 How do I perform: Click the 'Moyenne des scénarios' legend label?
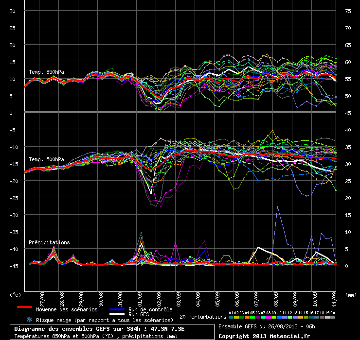pos(67,309)
